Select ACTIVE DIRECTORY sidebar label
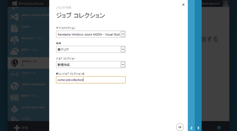The width and height of the screenshot is (237, 131). [33, 107]
